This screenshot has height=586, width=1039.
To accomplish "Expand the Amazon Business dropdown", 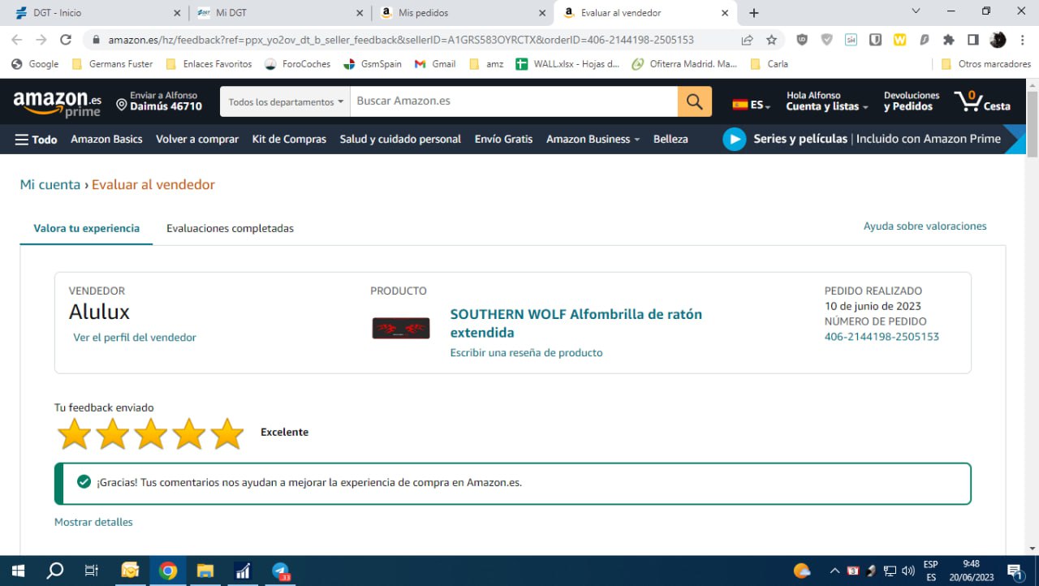I will pos(593,139).
